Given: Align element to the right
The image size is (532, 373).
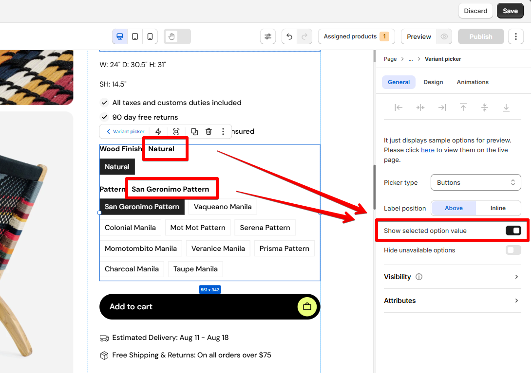Looking at the screenshot, I should point(442,108).
